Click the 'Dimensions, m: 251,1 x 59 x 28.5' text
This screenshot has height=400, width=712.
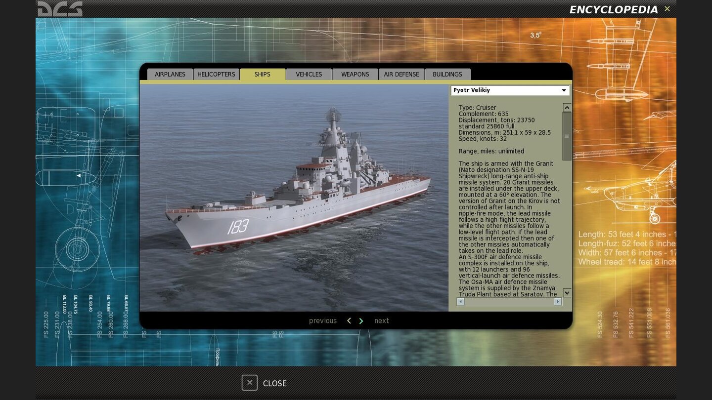tap(504, 133)
